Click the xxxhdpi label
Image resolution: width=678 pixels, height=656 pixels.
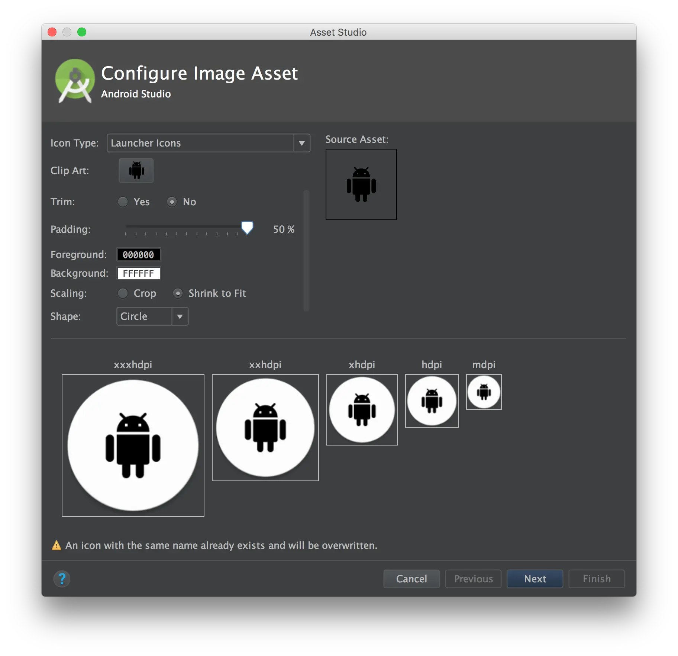[133, 364]
